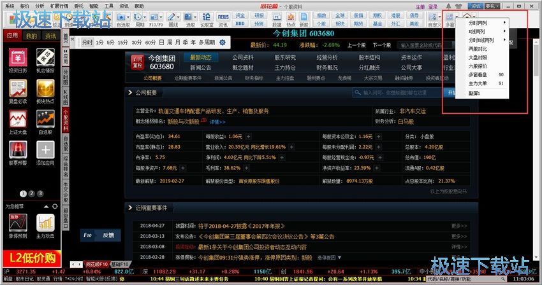542x285 pixels.
Task: Open the 涨停预测 recommended app
Action: (x=18, y=223)
